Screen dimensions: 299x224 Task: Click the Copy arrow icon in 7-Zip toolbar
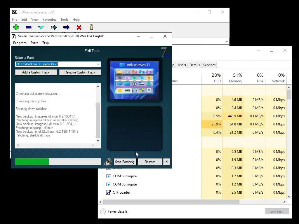click(x=54, y=27)
